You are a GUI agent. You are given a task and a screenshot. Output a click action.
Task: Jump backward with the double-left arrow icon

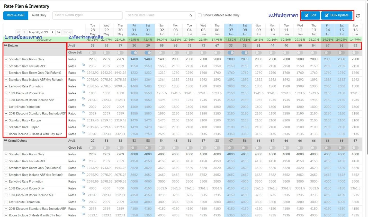(18, 32)
